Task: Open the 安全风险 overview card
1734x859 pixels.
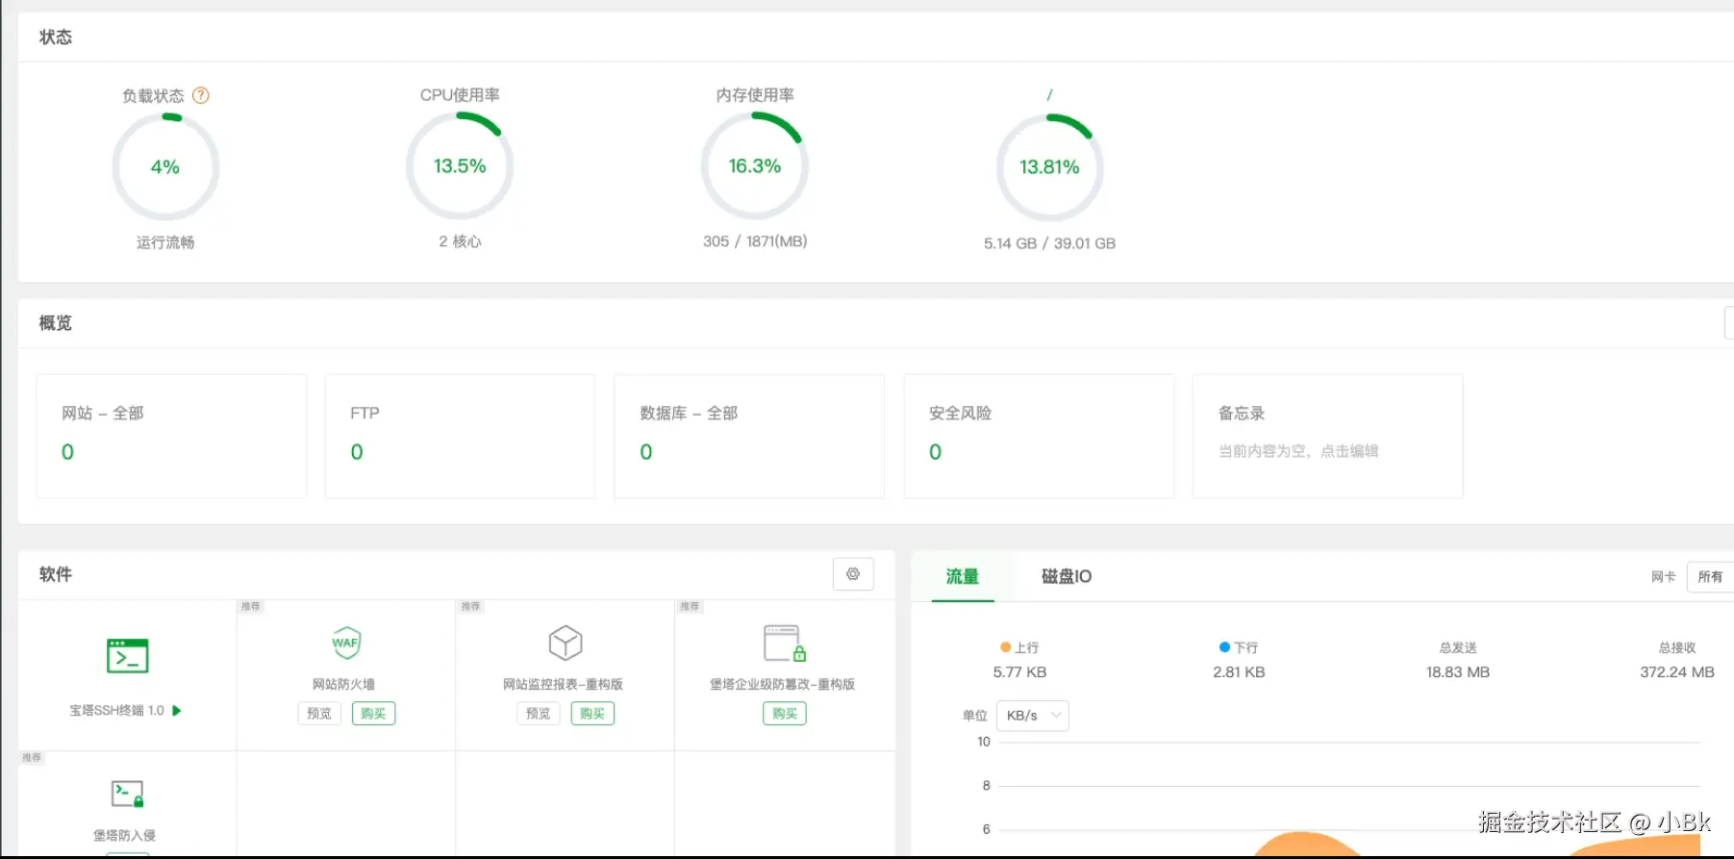Action: point(1039,436)
